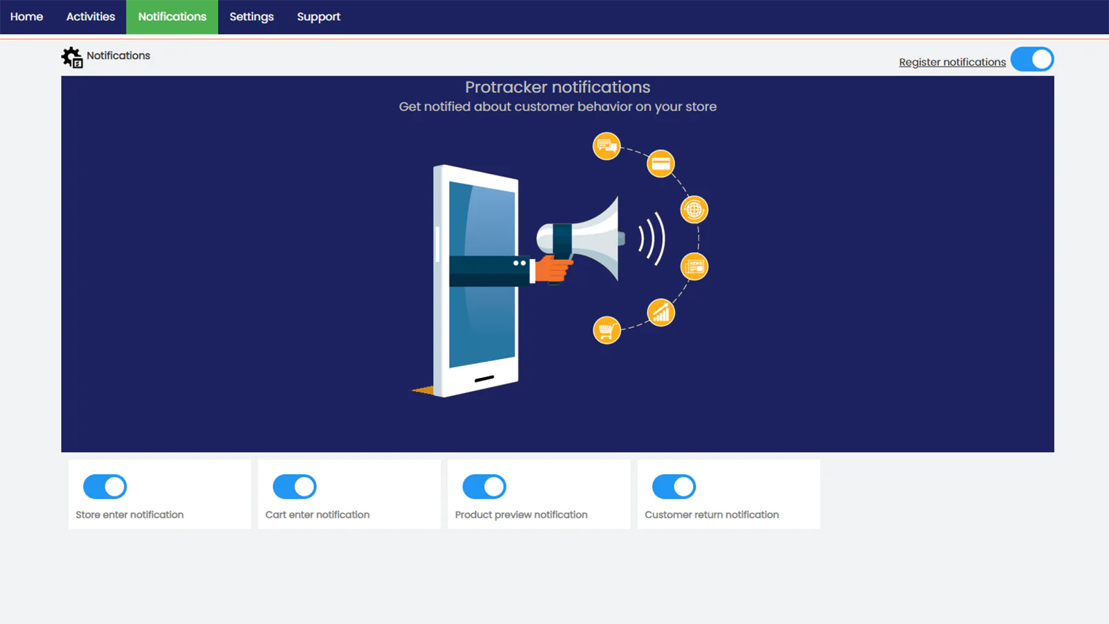Image resolution: width=1109 pixels, height=624 pixels.
Task: Disable the Store enter notification
Action: (x=103, y=487)
